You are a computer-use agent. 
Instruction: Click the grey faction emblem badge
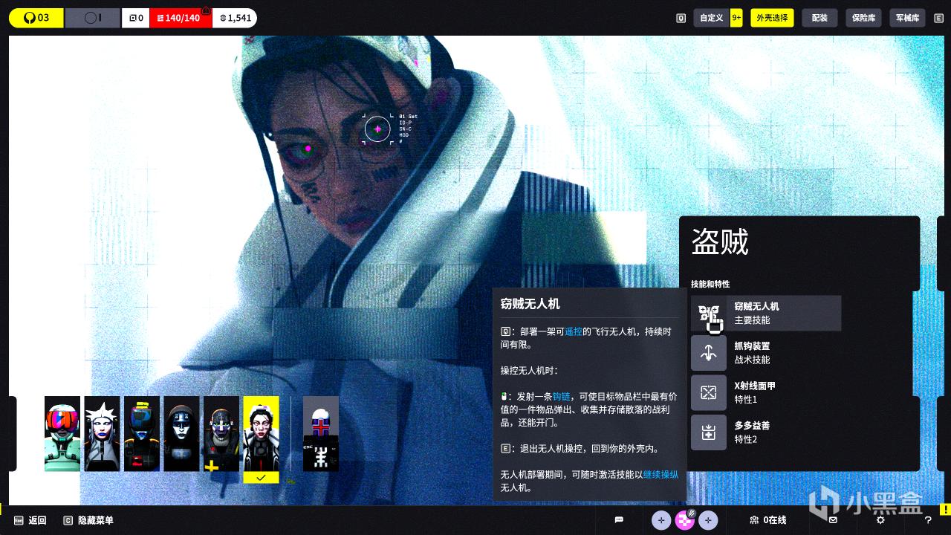tap(92, 18)
